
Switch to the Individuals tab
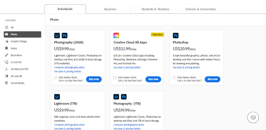[x=65, y=9]
